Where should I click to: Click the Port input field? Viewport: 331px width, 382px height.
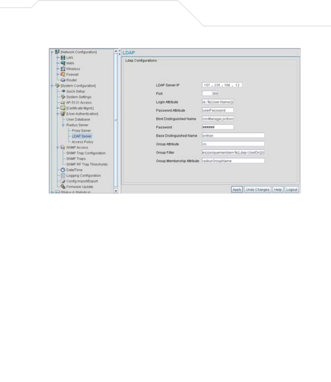pyautogui.click(x=210, y=93)
